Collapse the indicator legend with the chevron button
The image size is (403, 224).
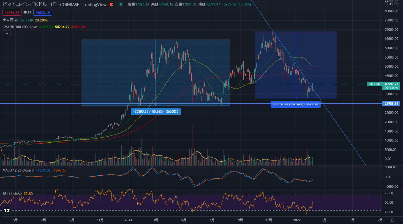tap(7, 34)
